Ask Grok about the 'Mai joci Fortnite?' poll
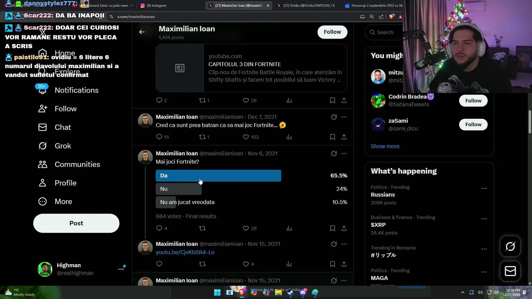Image resolution: width=532 pixels, height=299 pixels. pos(334,154)
